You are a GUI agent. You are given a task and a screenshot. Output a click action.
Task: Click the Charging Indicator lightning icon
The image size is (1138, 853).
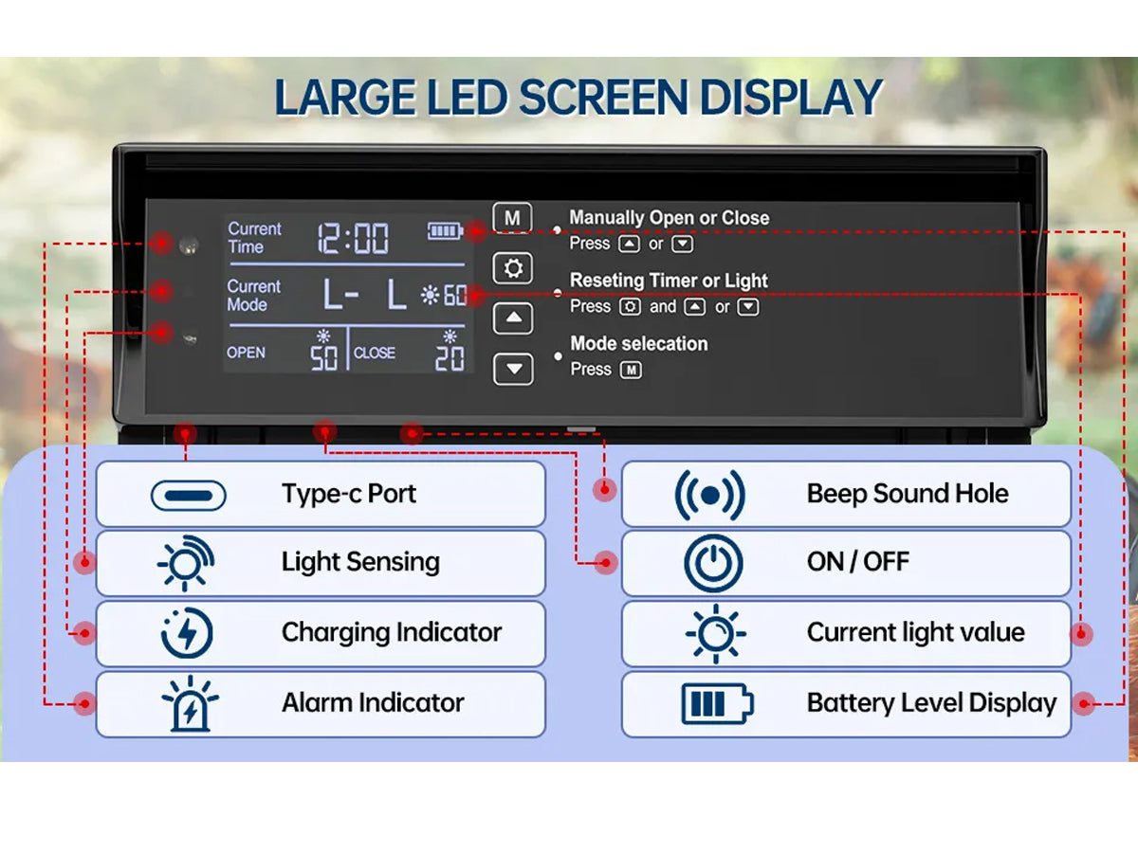(x=187, y=633)
